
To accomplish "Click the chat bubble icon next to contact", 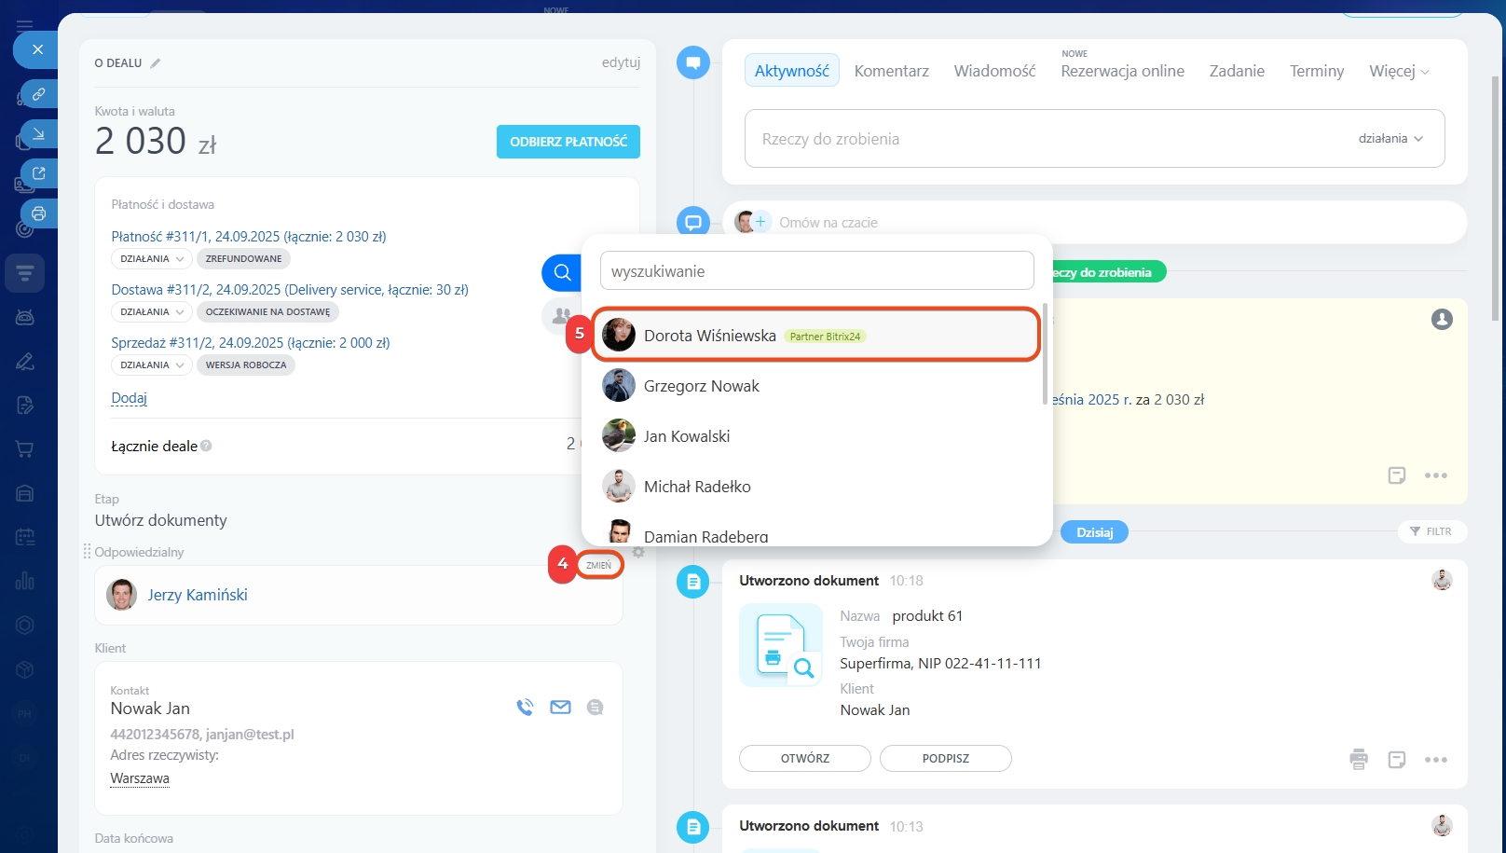I will click(x=595, y=708).
